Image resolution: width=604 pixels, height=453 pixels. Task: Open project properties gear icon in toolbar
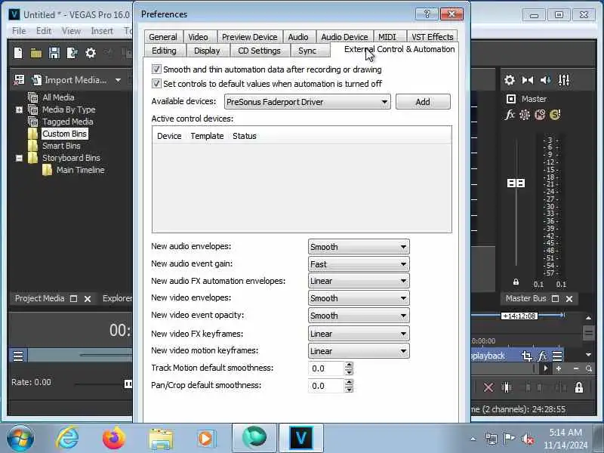[x=91, y=53]
